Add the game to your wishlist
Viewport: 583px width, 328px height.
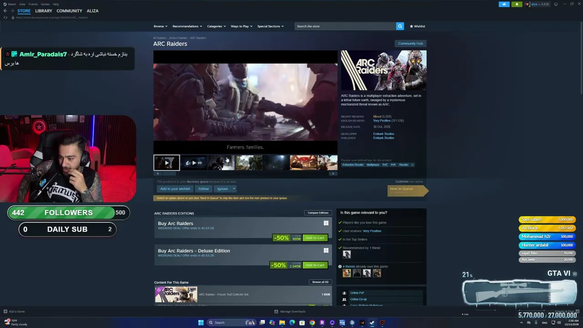[x=175, y=189]
